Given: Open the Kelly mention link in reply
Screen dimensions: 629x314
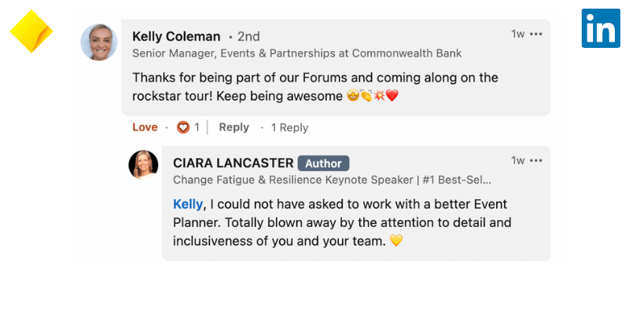Looking at the screenshot, I should [188, 203].
